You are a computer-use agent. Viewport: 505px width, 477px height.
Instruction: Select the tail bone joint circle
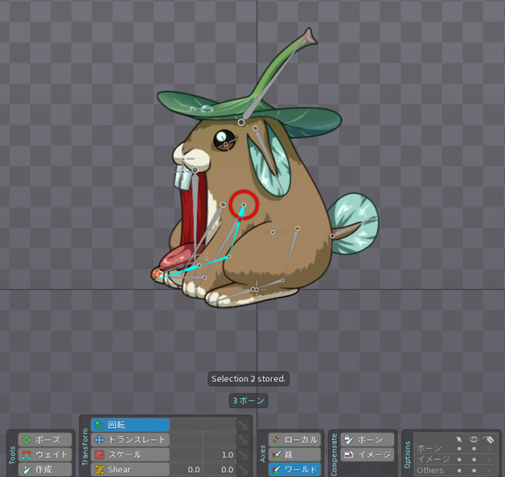tap(332, 236)
